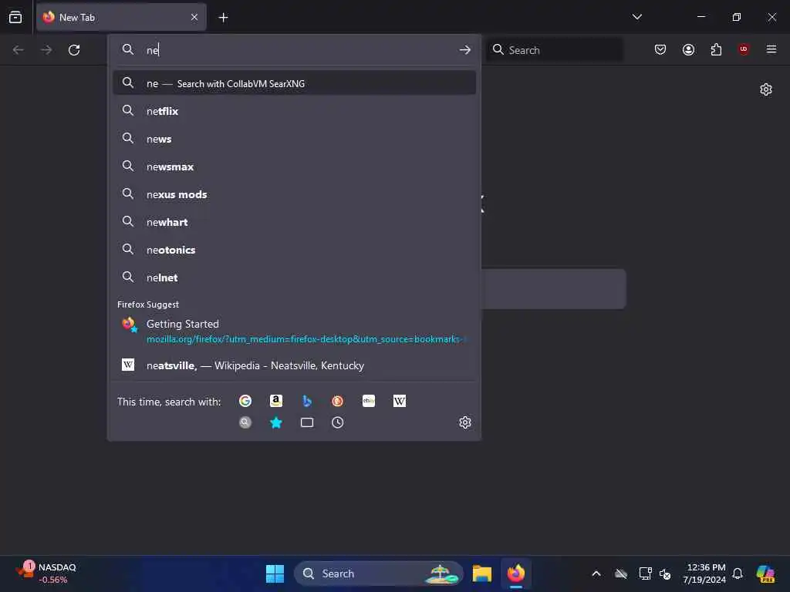The image size is (790, 592).
Task: Choose the nexus mods suggestion
Action: [294, 194]
